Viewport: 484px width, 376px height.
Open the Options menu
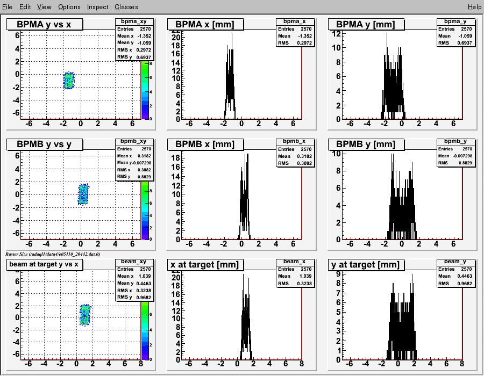coord(69,7)
